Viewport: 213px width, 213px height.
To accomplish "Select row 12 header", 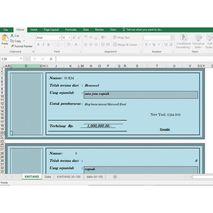I will click(x=2, y=104).
